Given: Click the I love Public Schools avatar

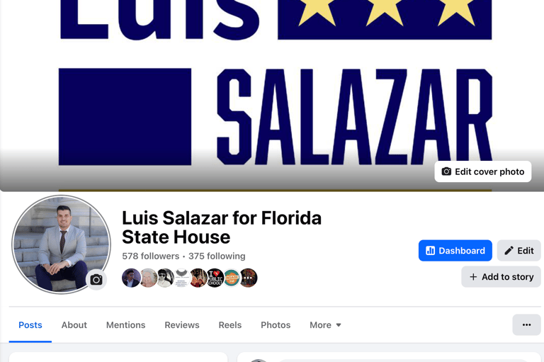Looking at the screenshot, I should [x=215, y=278].
